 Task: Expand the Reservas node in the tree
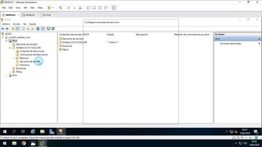[x=14, y=58]
